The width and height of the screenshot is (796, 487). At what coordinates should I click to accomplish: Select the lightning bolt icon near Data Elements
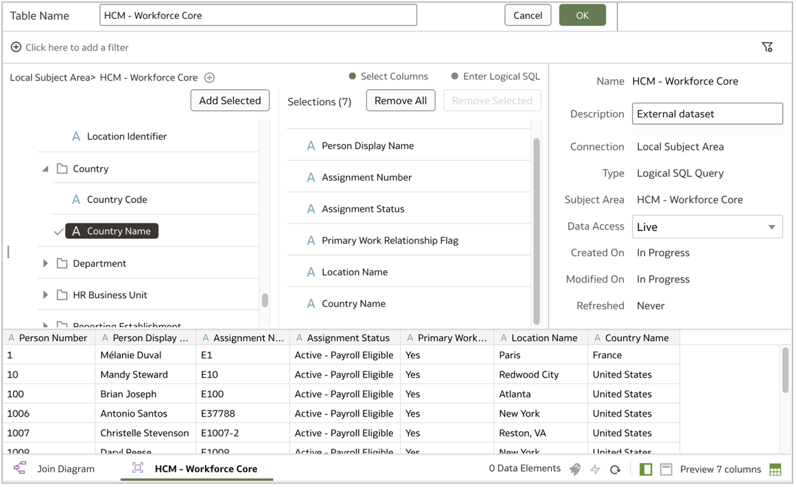coord(595,469)
